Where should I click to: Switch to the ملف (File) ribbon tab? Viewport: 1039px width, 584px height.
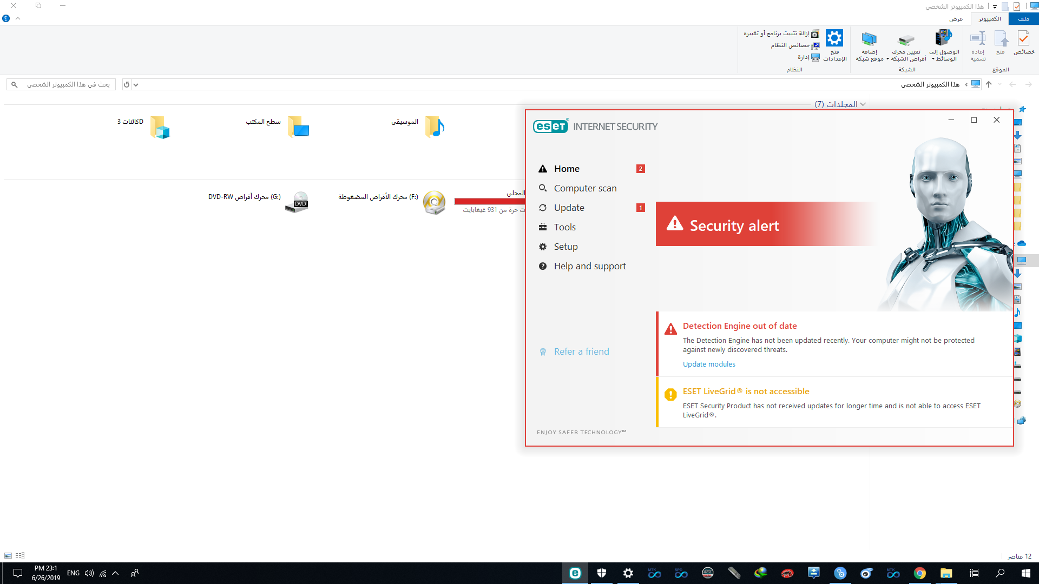[1023, 19]
